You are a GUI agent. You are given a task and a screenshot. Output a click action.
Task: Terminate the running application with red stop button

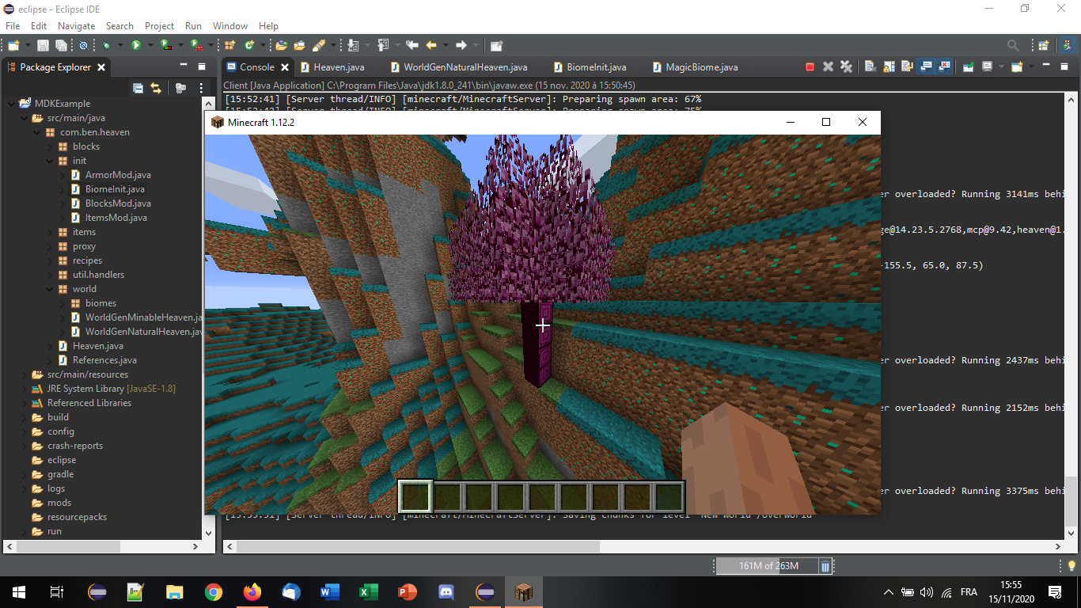click(810, 67)
